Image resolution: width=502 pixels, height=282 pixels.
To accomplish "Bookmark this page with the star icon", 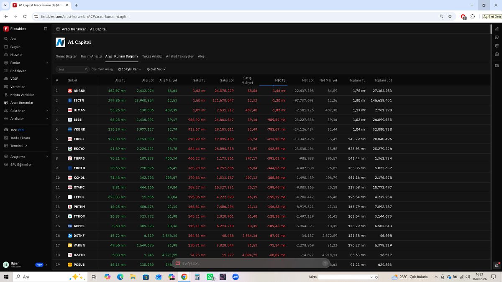I will 450,16.
